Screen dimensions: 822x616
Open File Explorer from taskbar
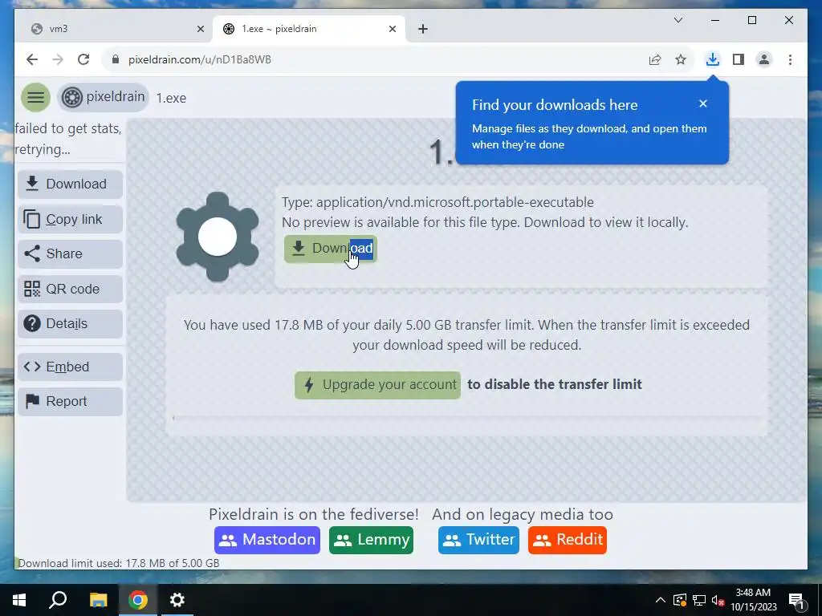(98, 600)
